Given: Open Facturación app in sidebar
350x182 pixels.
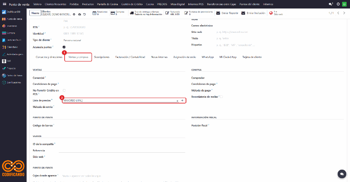Looking at the screenshot, I should click(x=13, y=40).
